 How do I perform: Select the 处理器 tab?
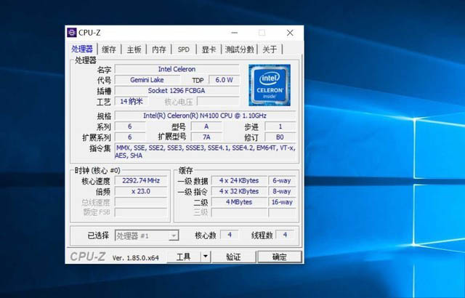click(82, 49)
